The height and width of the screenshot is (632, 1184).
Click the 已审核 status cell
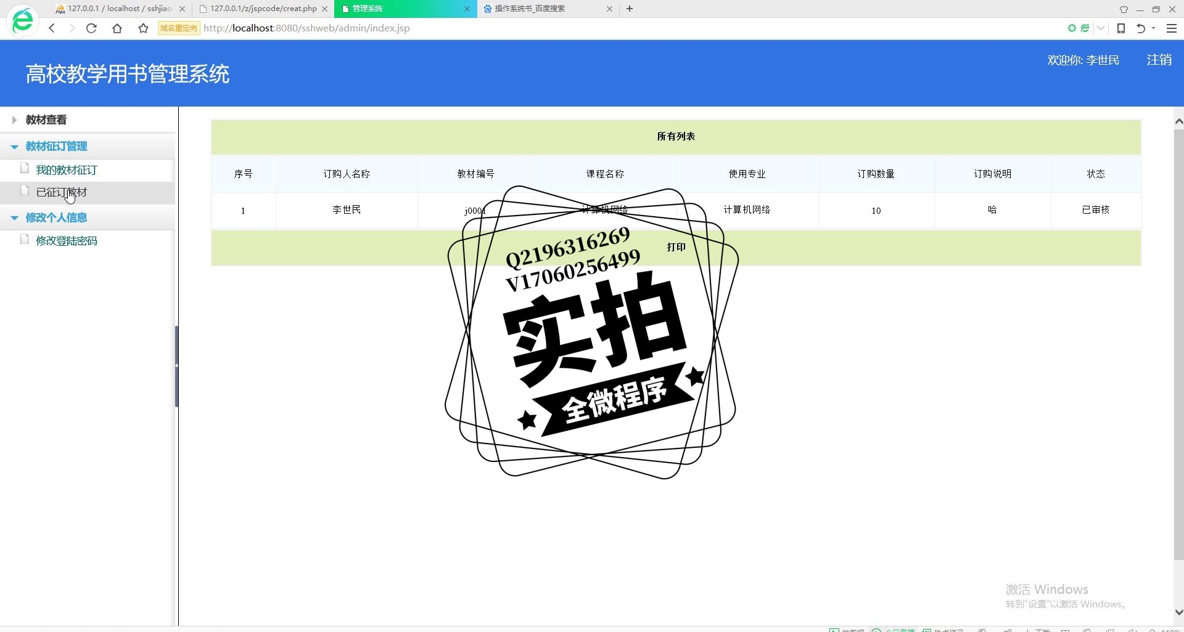pos(1096,210)
